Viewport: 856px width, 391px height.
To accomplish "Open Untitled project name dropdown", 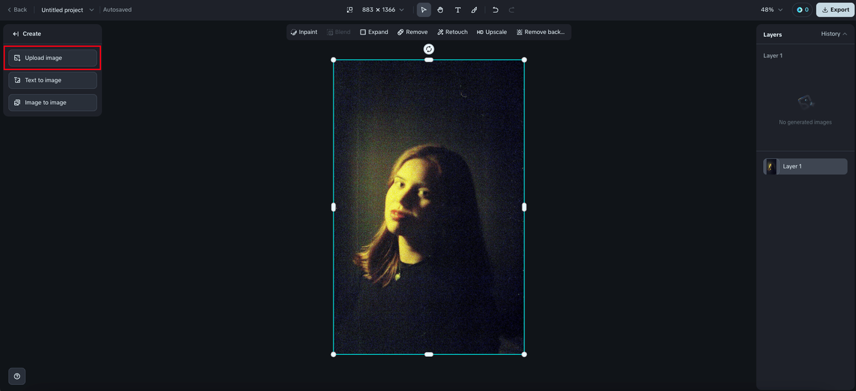I will click(68, 10).
